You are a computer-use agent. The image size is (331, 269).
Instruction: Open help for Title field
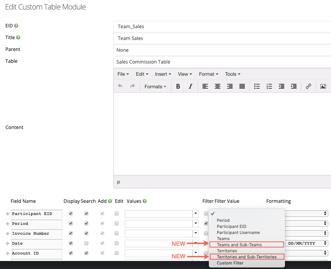pos(18,38)
